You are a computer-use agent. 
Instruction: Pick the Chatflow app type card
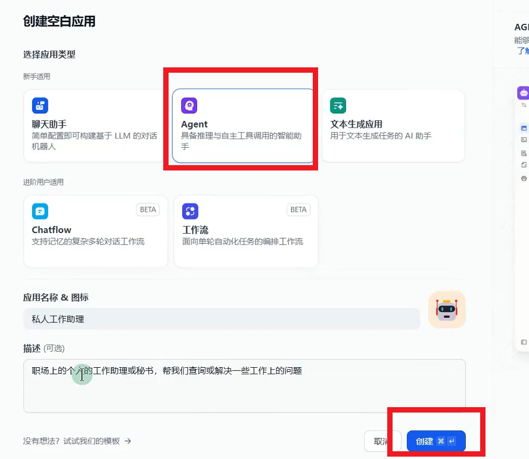(95, 231)
